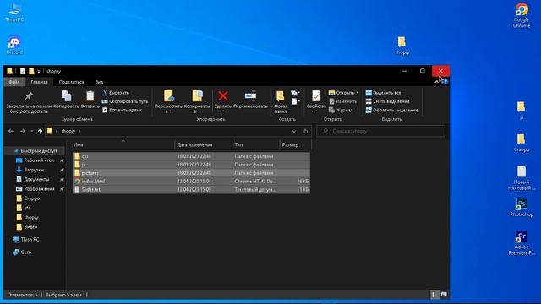Open the Копировать в dropdown
This screenshot has height=304, width=541.
(197, 102)
